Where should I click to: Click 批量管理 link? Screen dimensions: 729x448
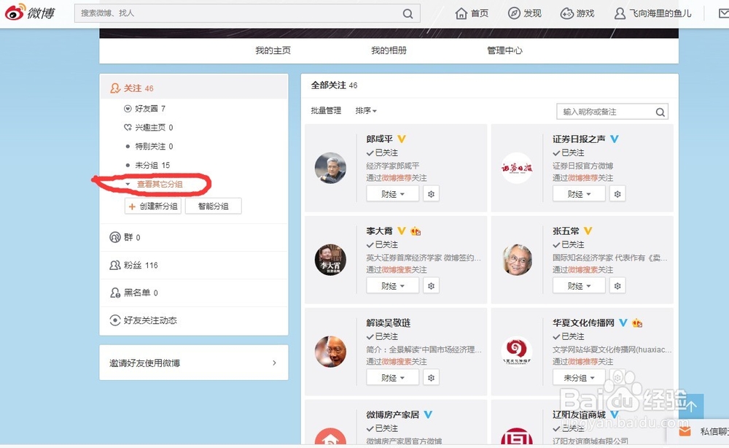(x=326, y=111)
